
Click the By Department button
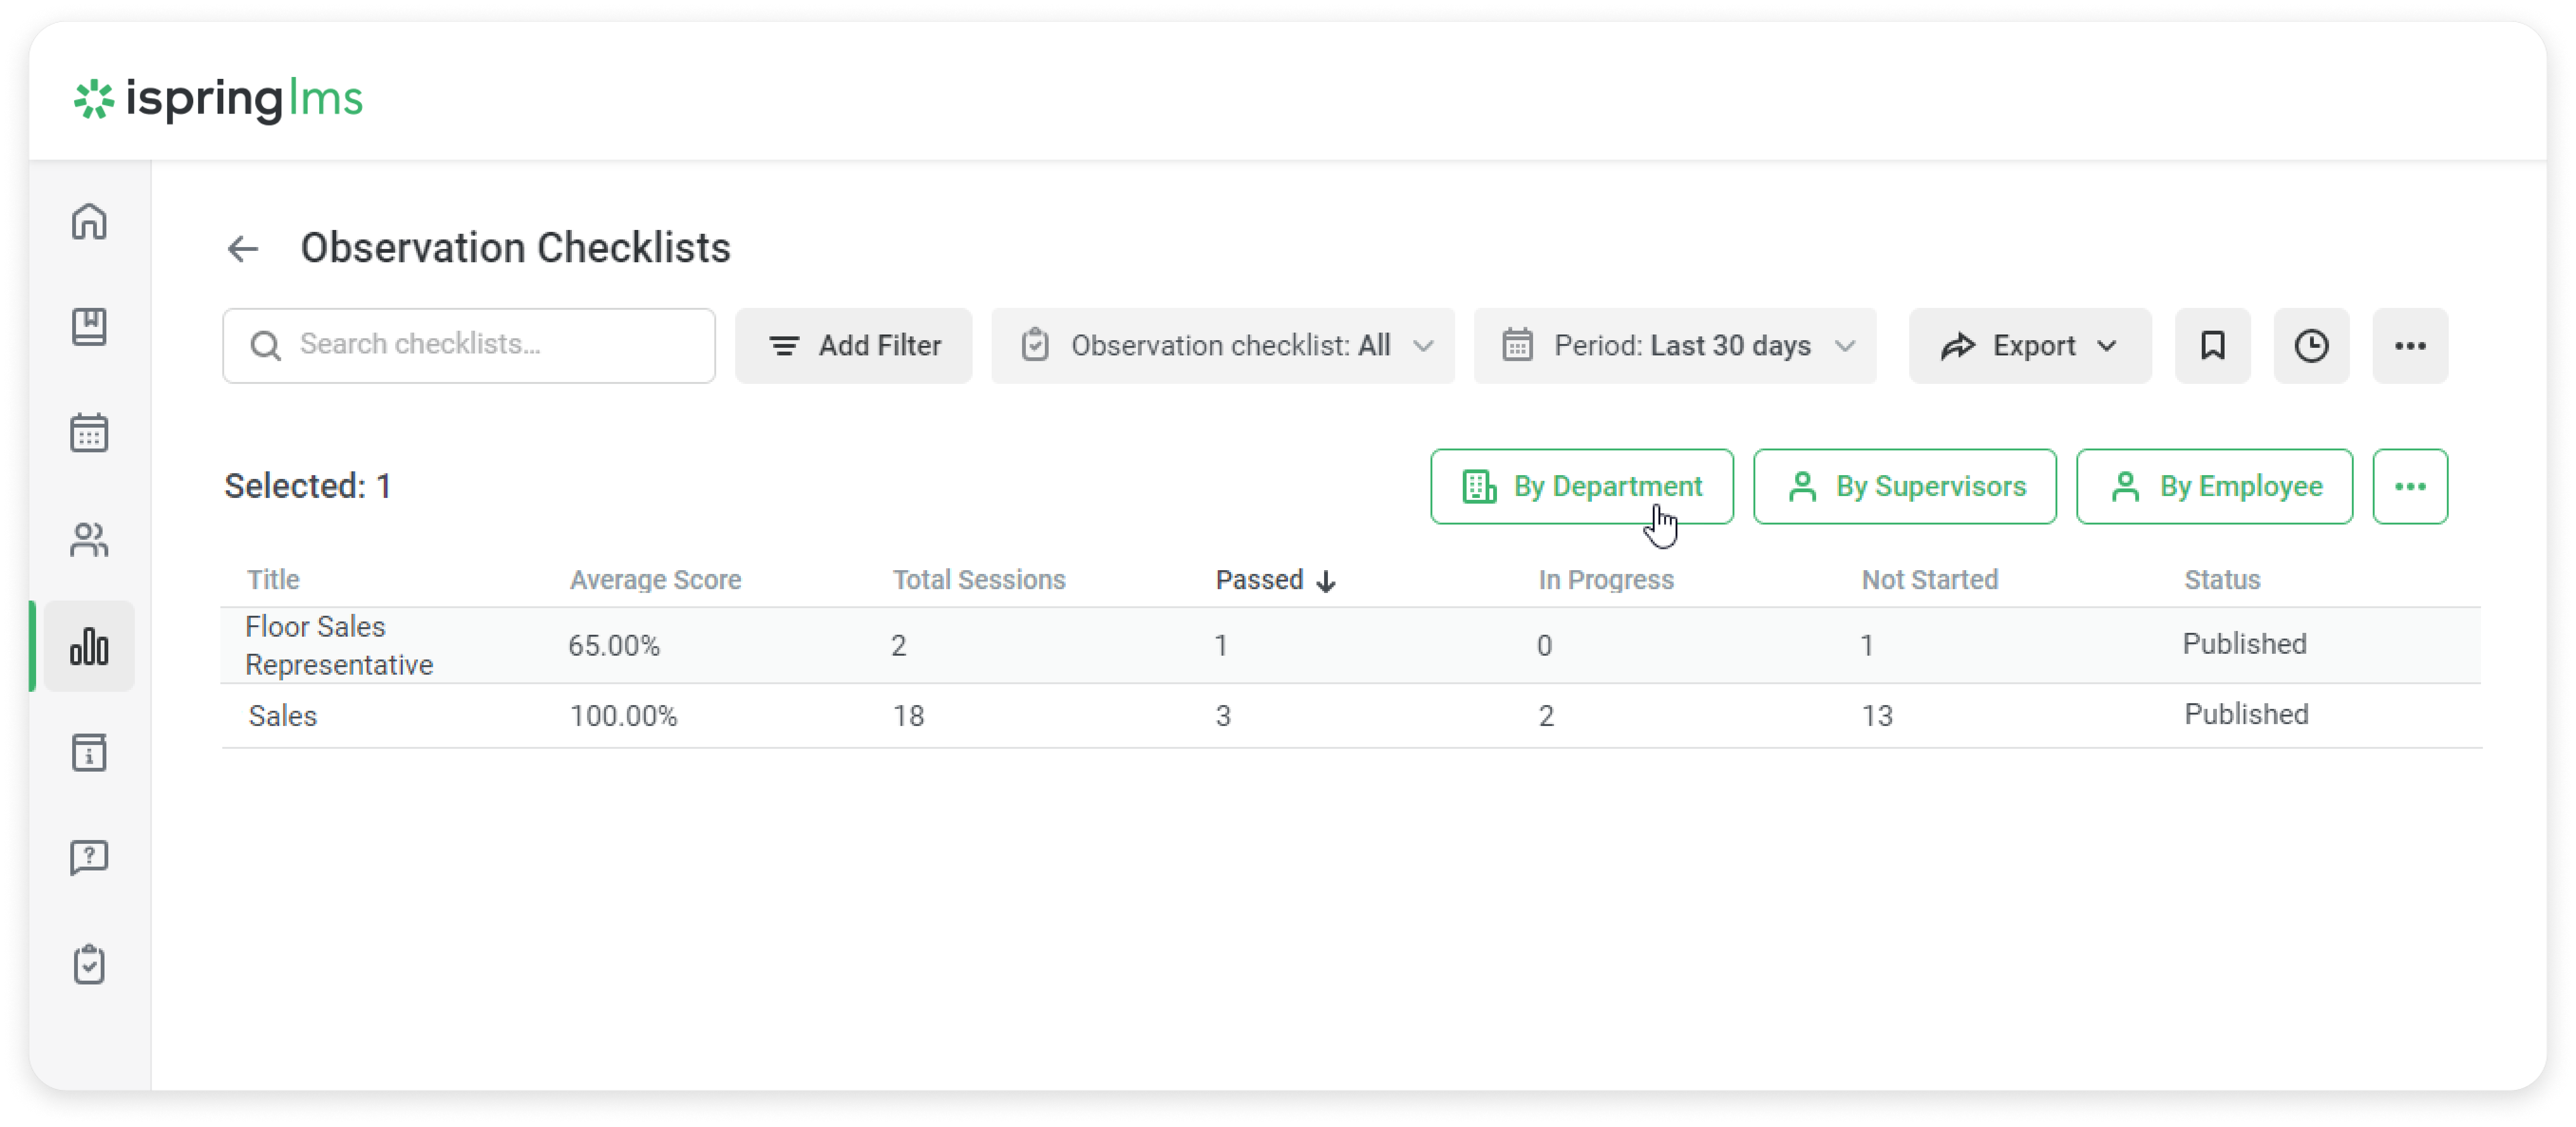[1581, 486]
